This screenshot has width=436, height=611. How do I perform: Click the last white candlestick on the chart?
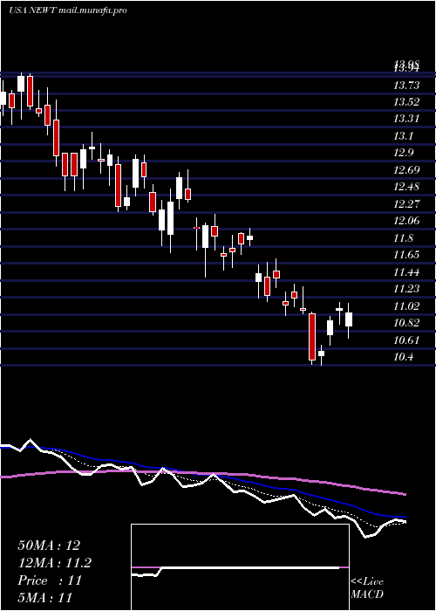tap(349, 319)
